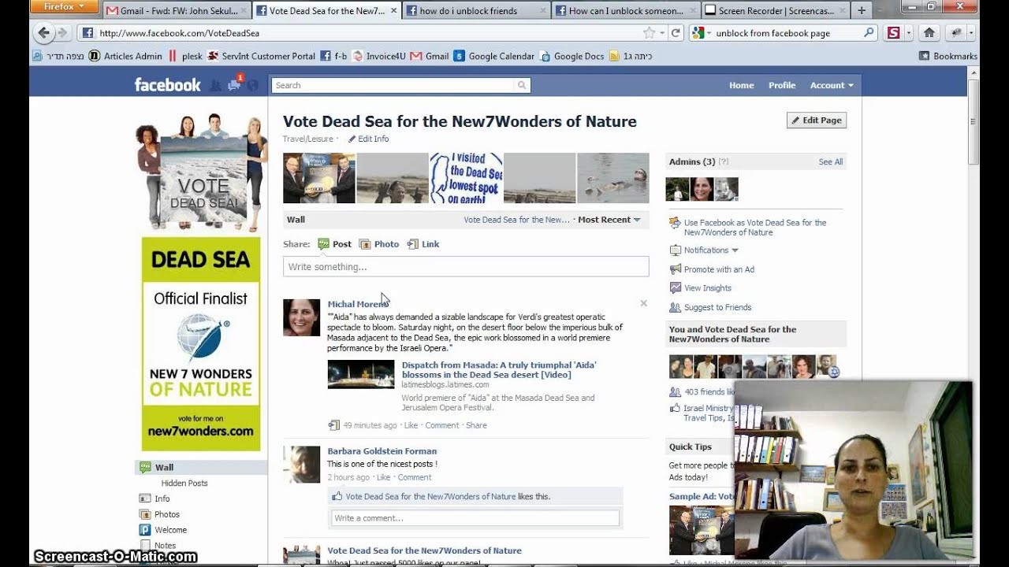Click Promote with an Ad
Image resolution: width=1009 pixels, height=567 pixels.
pyautogui.click(x=719, y=269)
